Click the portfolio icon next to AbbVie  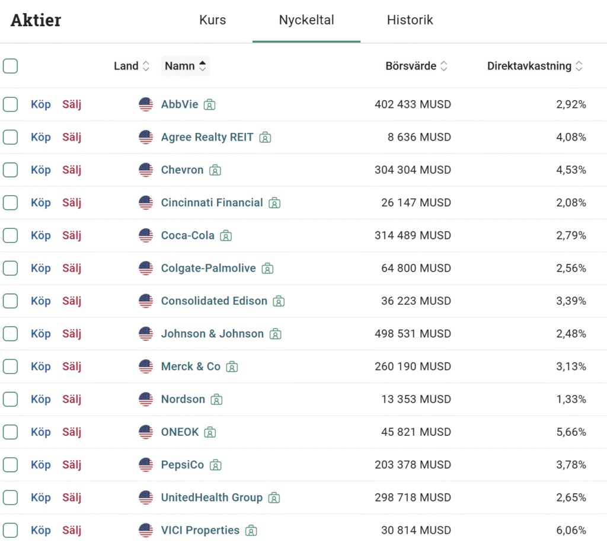click(209, 105)
